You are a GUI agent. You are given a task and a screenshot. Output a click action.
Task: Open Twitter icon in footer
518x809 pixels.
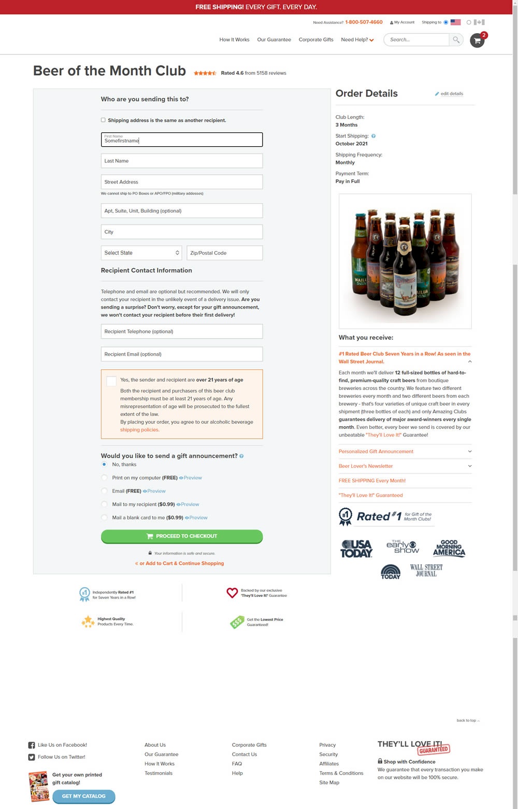32,757
